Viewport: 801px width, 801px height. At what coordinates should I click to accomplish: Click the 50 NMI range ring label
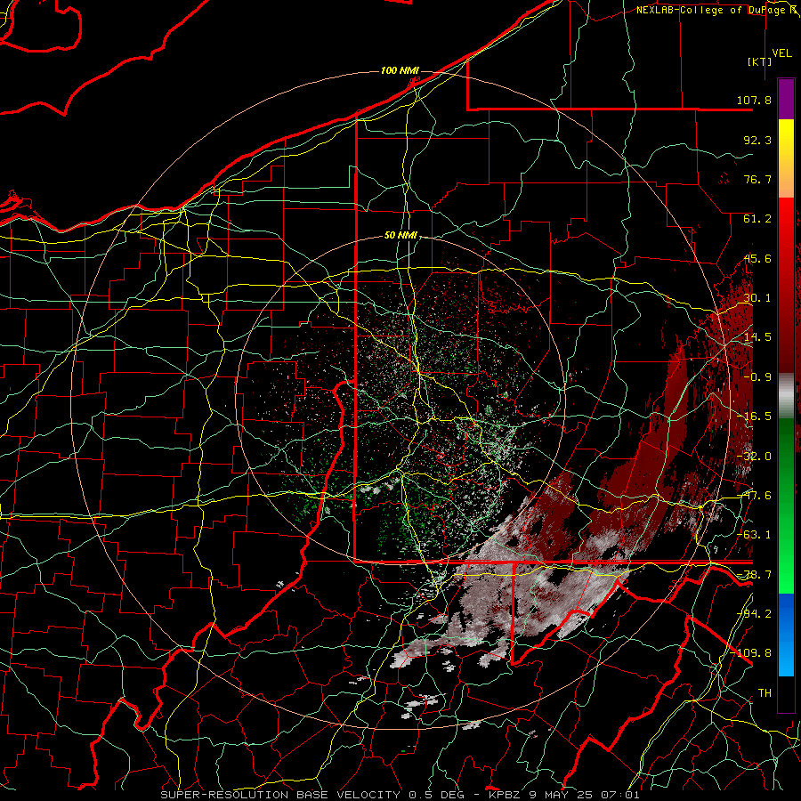tap(400, 236)
